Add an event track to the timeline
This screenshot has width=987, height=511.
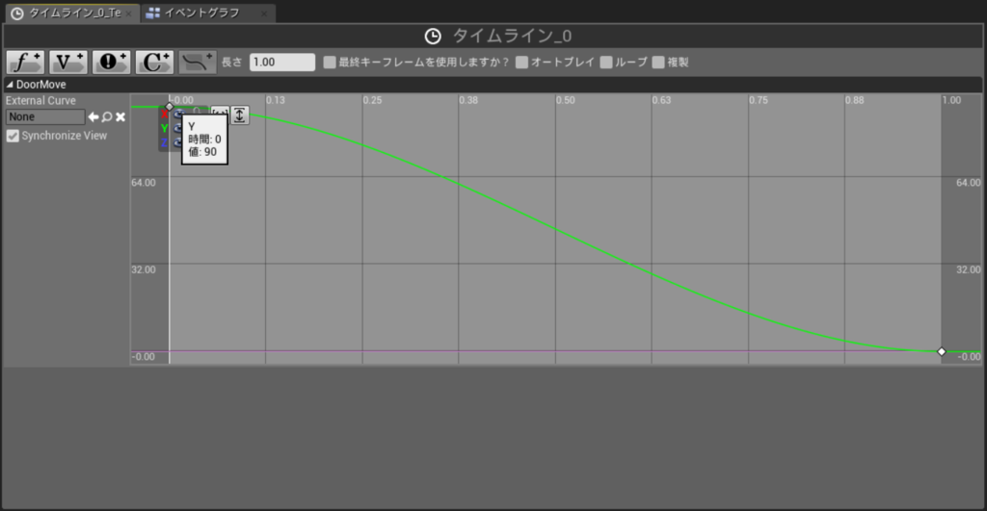pyautogui.click(x=112, y=63)
